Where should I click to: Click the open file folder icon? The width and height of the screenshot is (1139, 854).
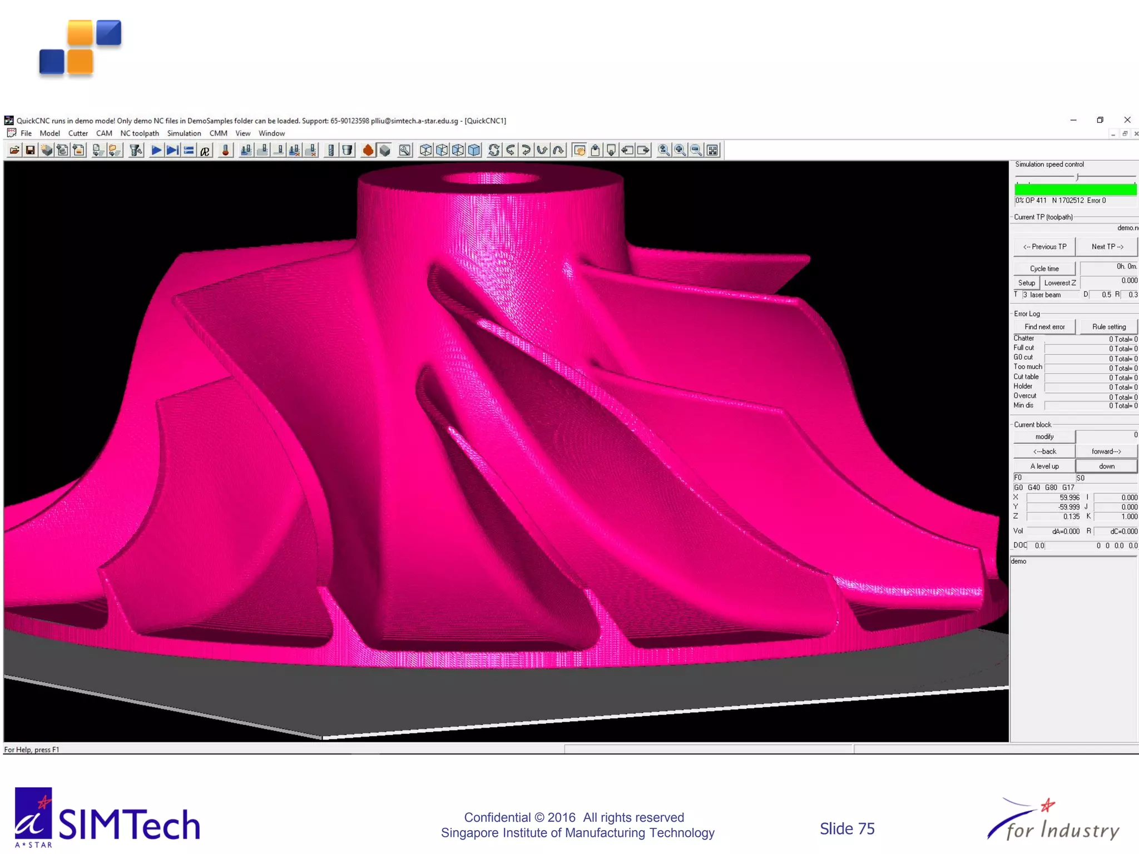tap(14, 150)
